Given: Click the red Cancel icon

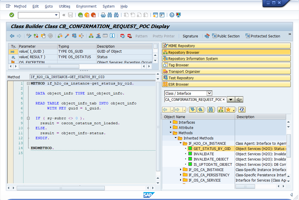Looking at the screenshot, I should [x=93, y=15].
